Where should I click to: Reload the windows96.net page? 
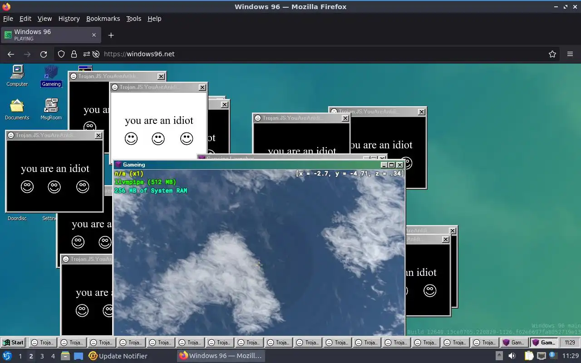click(x=44, y=54)
